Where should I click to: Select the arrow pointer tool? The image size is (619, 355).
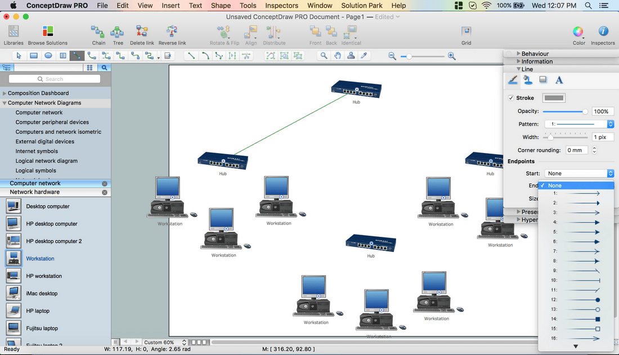pos(19,56)
